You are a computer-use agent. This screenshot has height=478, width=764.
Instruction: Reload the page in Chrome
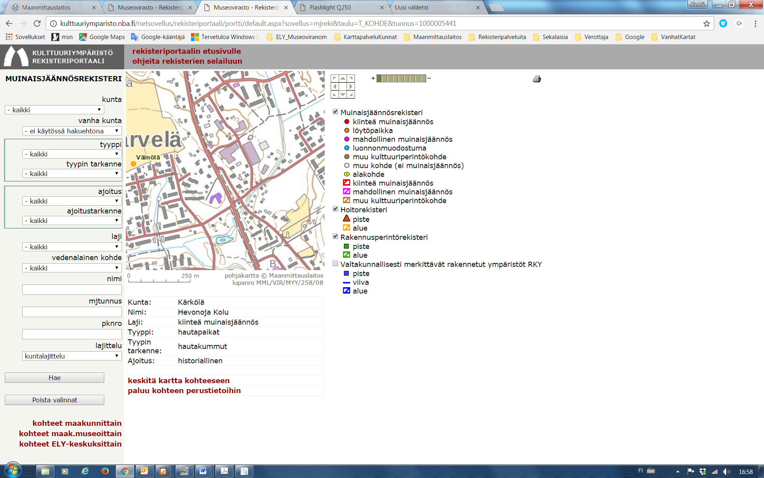(x=37, y=24)
